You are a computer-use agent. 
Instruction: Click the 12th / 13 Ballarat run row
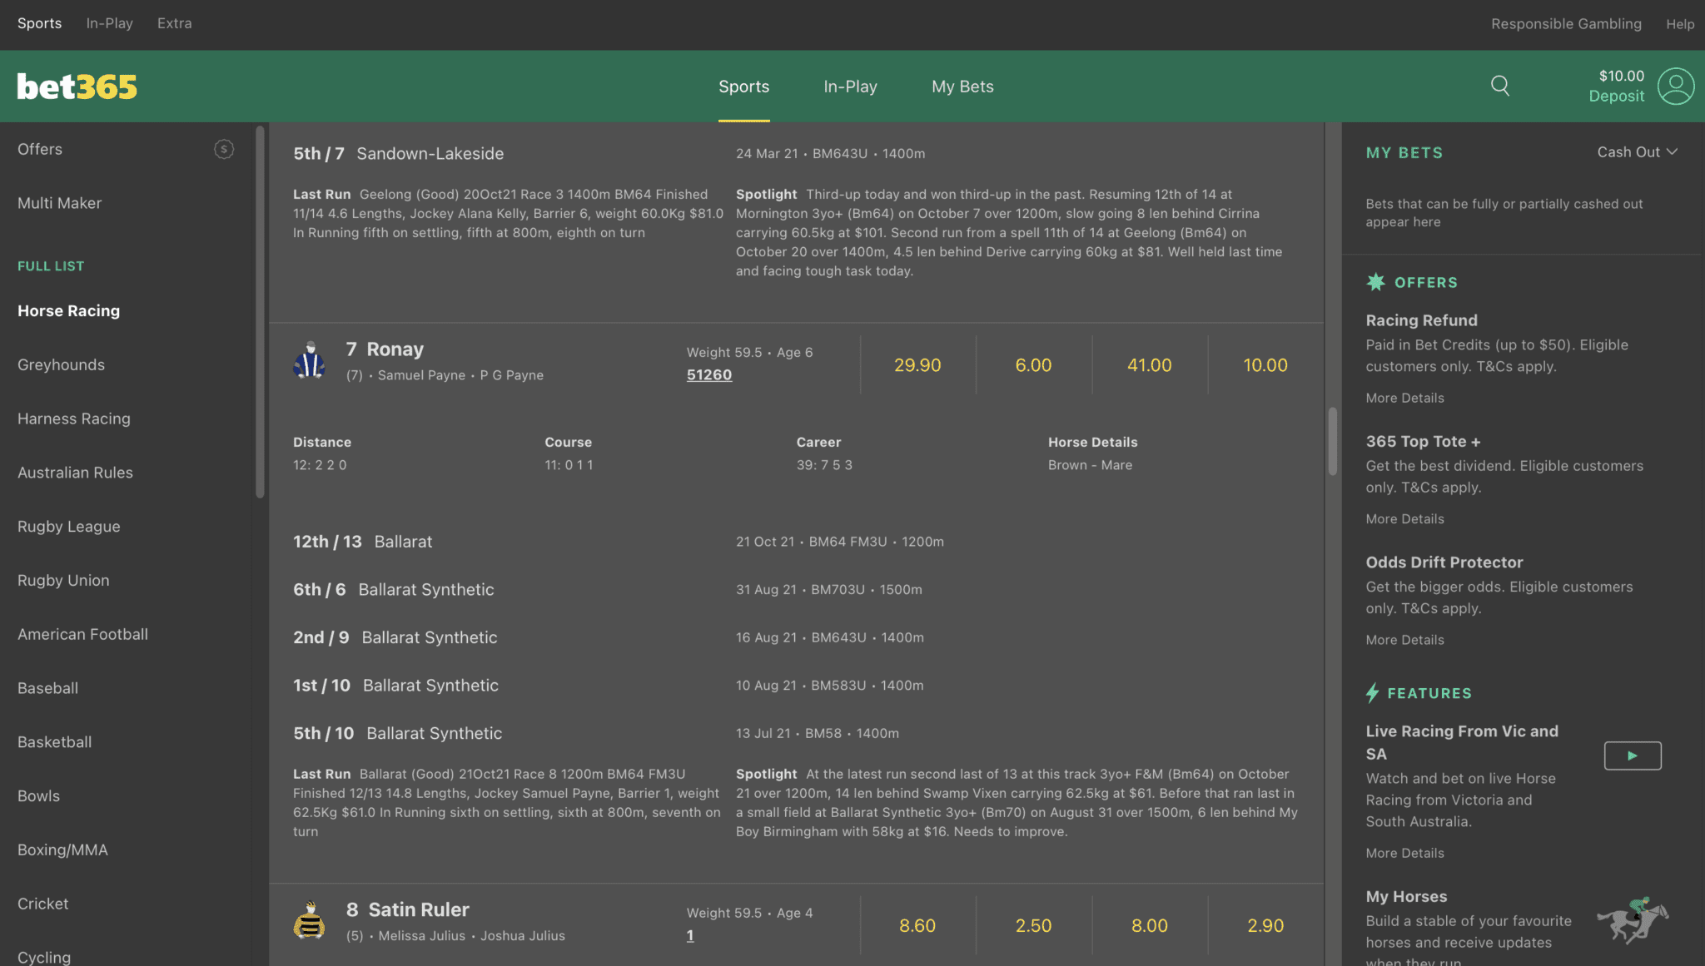click(x=796, y=542)
